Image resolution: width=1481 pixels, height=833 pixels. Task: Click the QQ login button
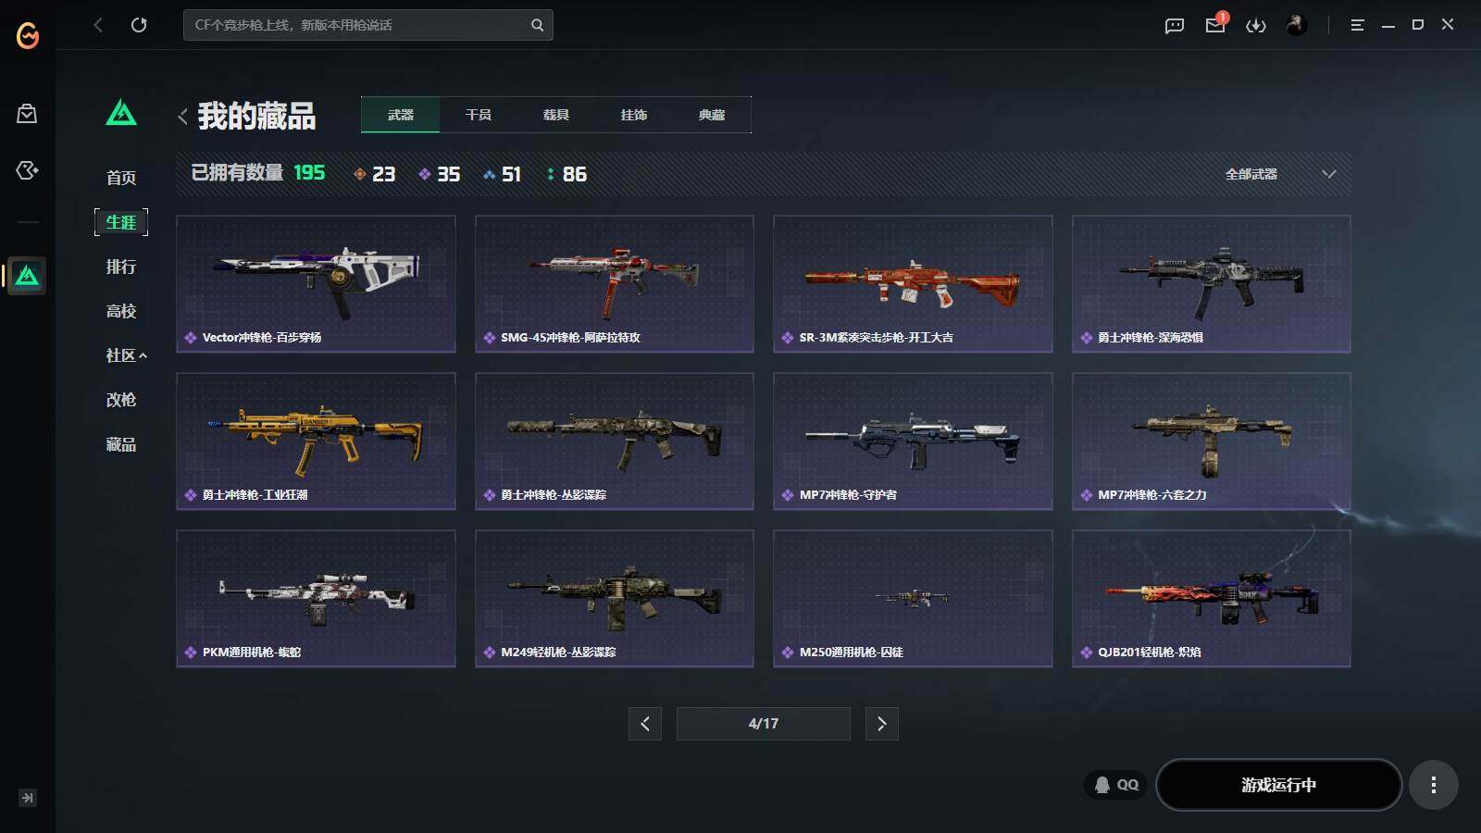click(x=1116, y=785)
